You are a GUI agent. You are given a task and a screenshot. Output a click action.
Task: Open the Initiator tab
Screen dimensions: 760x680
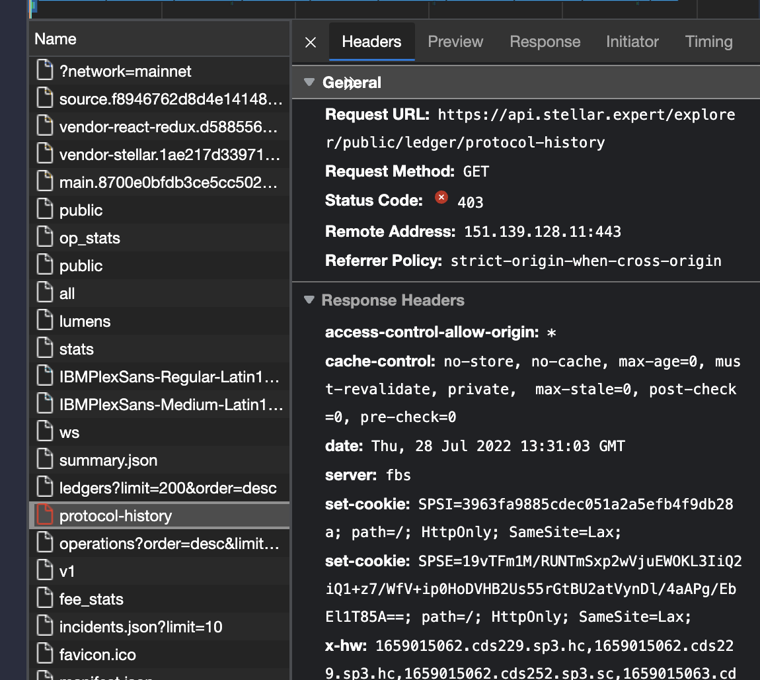(x=632, y=42)
